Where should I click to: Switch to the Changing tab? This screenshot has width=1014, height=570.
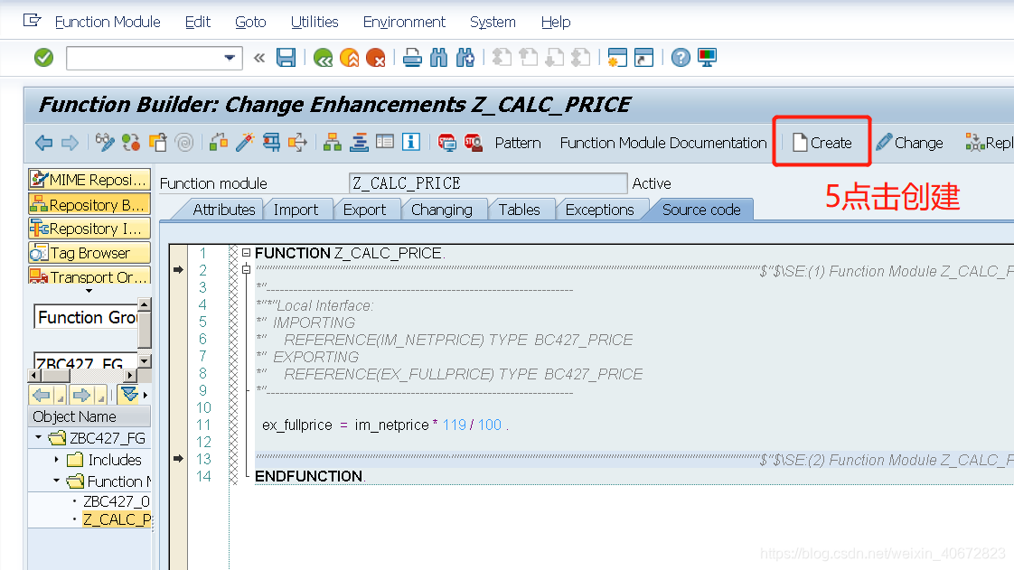442,210
